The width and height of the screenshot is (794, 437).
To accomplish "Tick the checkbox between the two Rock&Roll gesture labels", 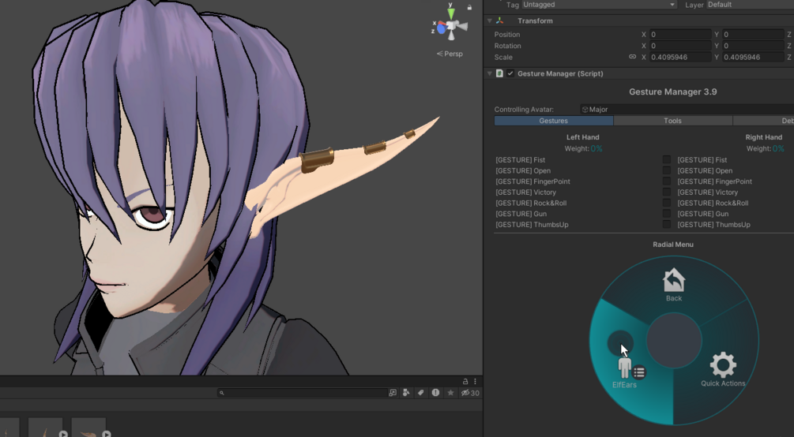I will click(666, 203).
